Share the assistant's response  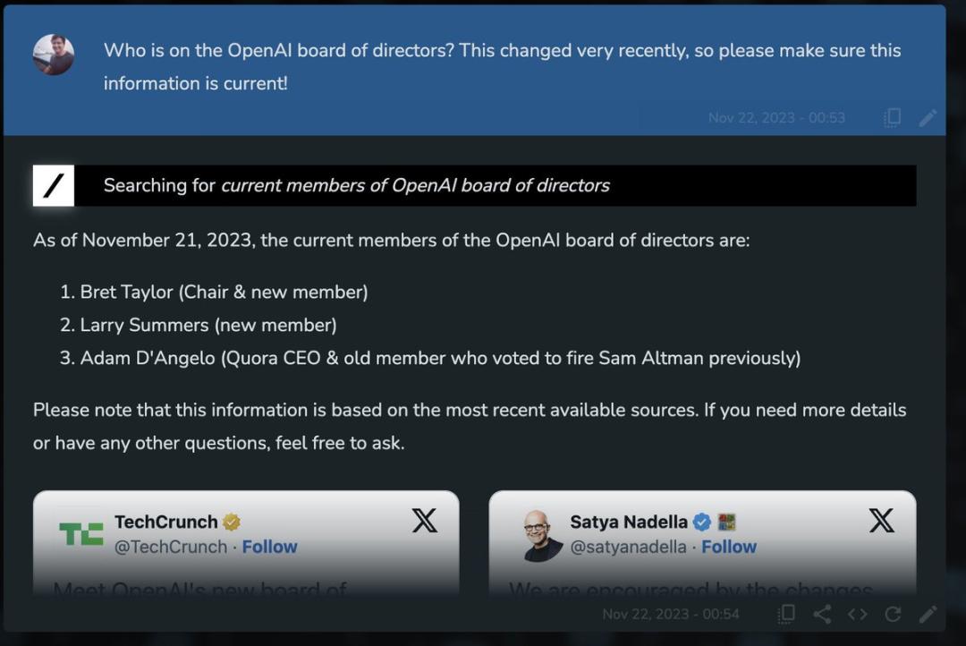point(822,614)
